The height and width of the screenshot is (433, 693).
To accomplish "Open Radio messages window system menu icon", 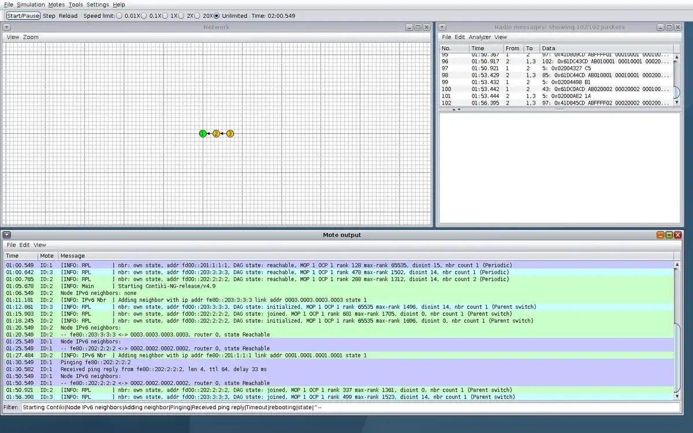I will [x=442, y=27].
